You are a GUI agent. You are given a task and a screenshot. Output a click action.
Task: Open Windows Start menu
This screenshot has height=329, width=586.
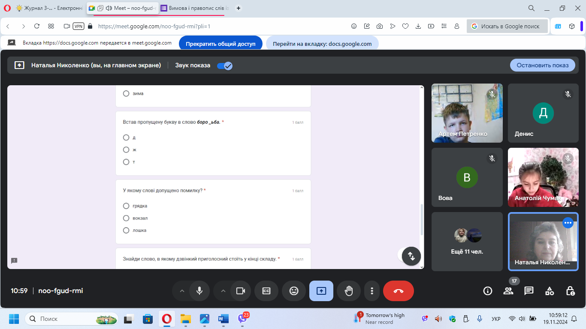pyautogui.click(x=14, y=319)
